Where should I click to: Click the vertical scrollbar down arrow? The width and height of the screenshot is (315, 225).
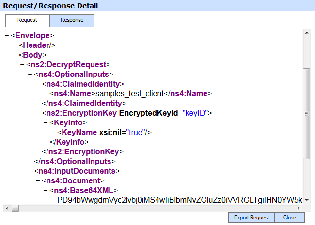(306, 199)
